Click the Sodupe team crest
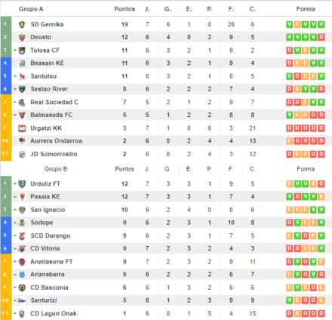 [x=22, y=223]
